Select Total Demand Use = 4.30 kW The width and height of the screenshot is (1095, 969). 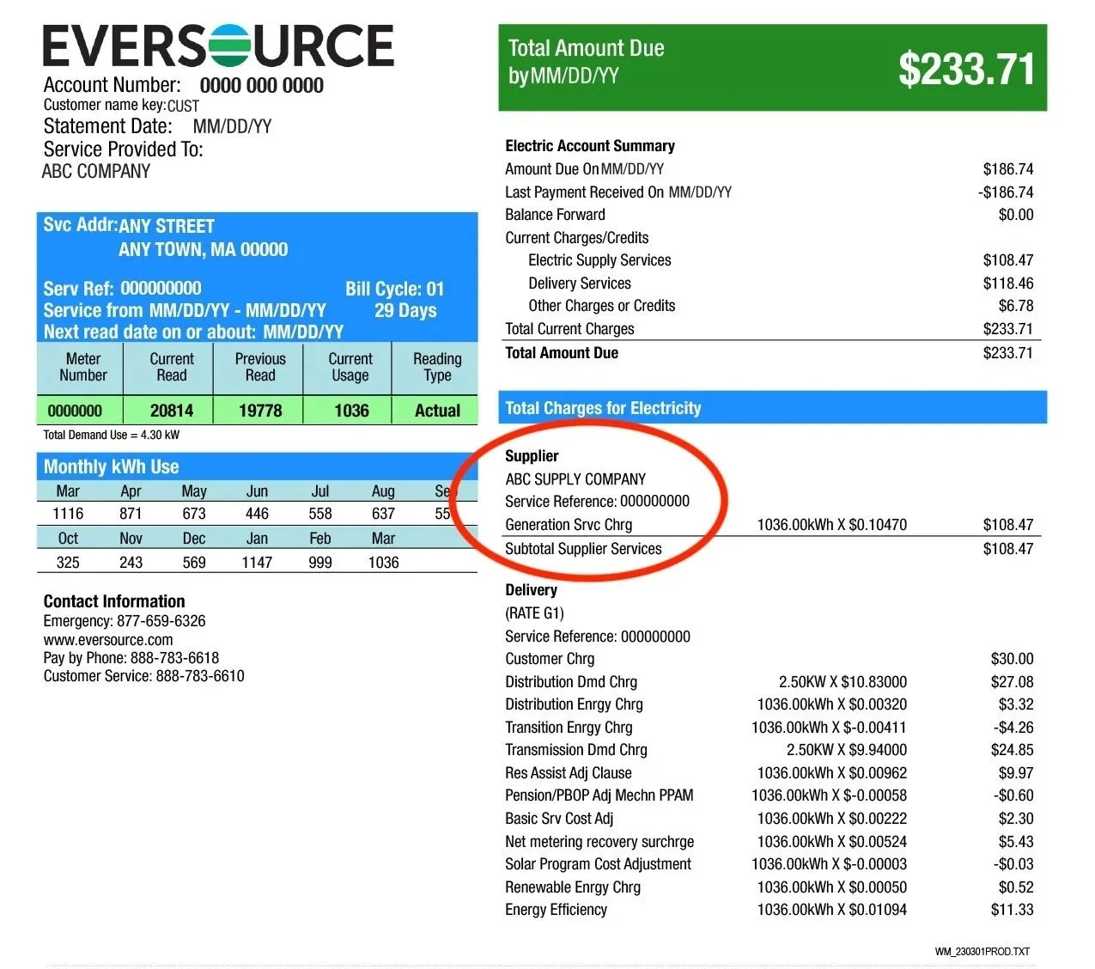click(x=112, y=435)
